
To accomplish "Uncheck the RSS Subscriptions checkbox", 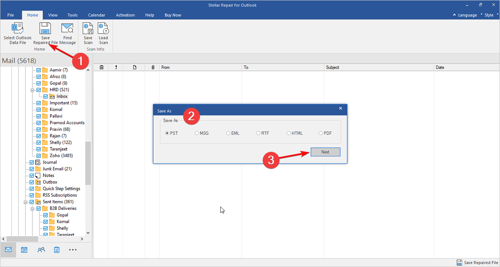I will click(x=32, y=195).
